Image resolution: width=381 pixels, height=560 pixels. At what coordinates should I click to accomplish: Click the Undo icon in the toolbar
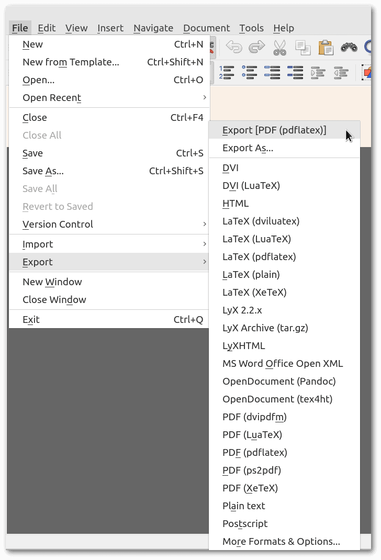234,47
